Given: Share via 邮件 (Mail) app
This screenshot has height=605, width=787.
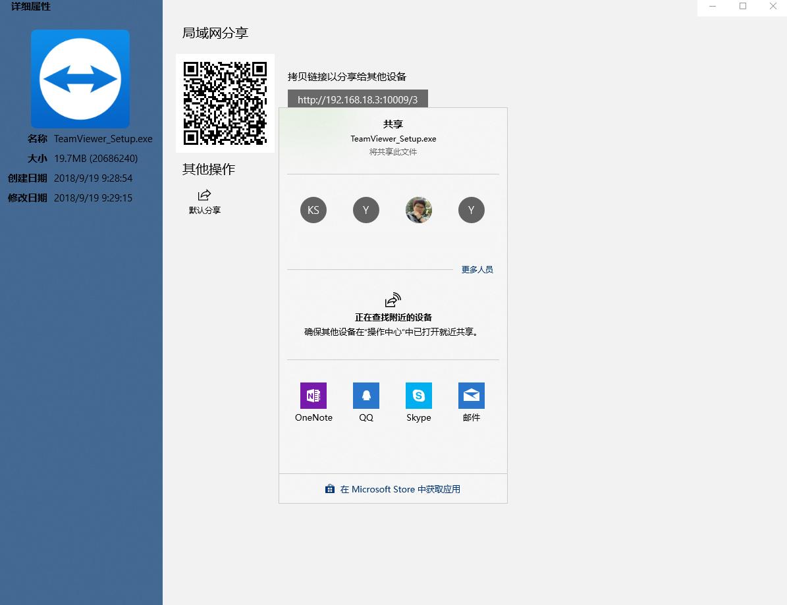Looking at the screenshot, I should pyautogui.click(x=471, y=396).
